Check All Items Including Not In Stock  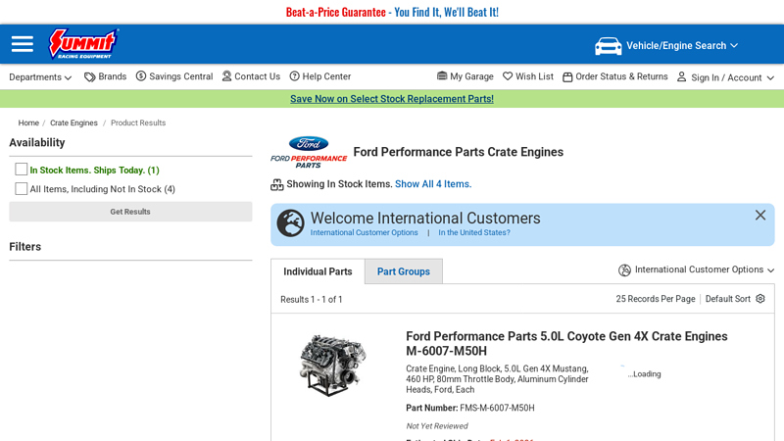(21, 188)
